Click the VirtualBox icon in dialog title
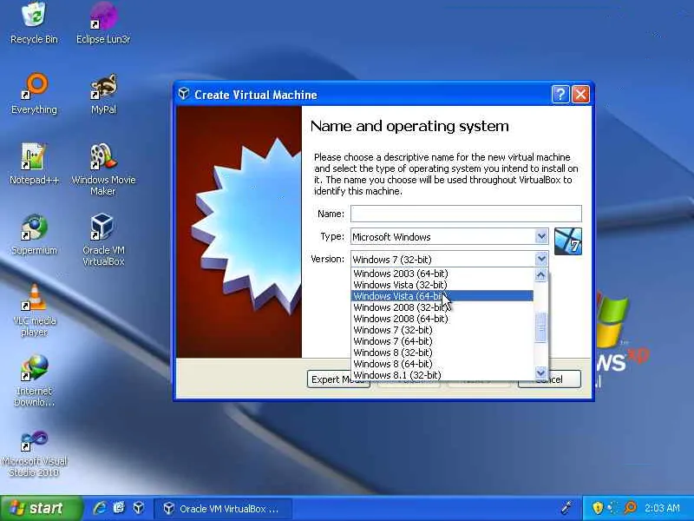Image resolution: width=694 pixels, height=521 pixels. pos(184,94)
